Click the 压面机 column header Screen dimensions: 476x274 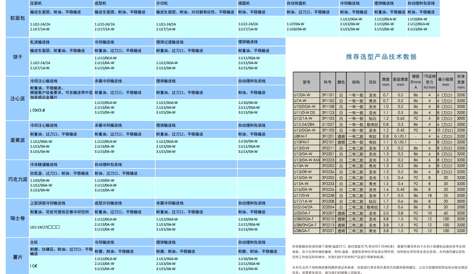pos(36,3)
